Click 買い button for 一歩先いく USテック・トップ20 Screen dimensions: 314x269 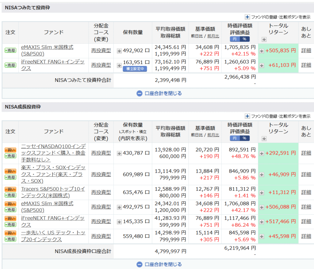coord(10,233)
